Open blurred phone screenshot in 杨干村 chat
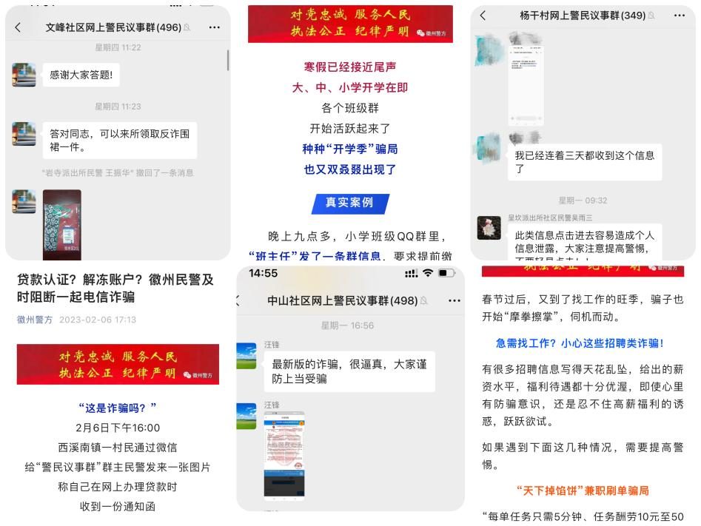701x526 pixels. [526, 81]
